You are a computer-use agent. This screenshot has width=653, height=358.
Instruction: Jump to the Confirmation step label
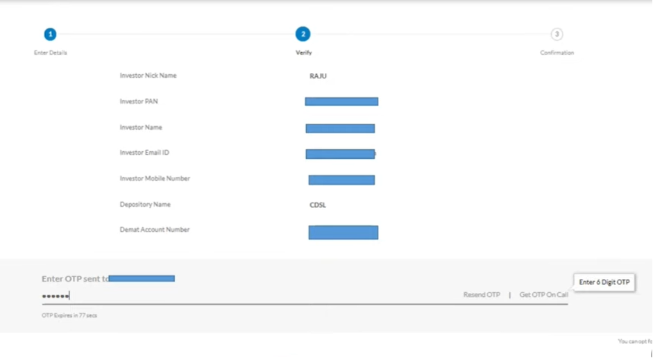557,53
